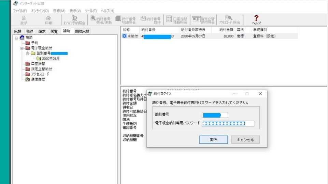Collapse the 補助 root tree node

click(x=16, y=38)
